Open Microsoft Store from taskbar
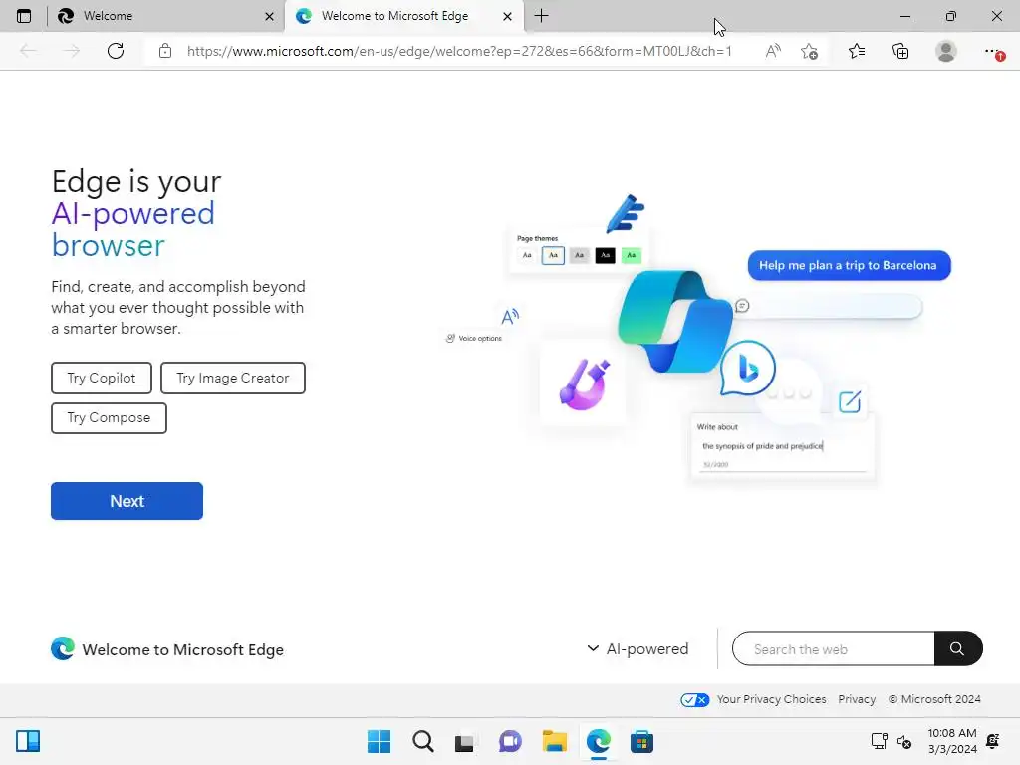The image size is (1020, 765). click(x=641, y=741)
